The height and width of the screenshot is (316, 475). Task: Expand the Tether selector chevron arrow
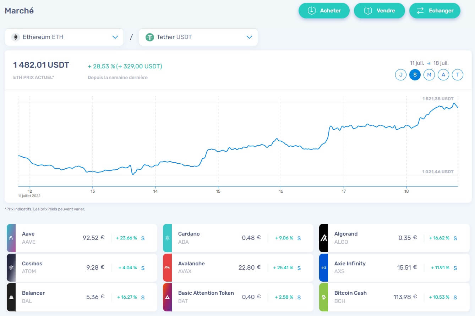[x=249, y=37]
